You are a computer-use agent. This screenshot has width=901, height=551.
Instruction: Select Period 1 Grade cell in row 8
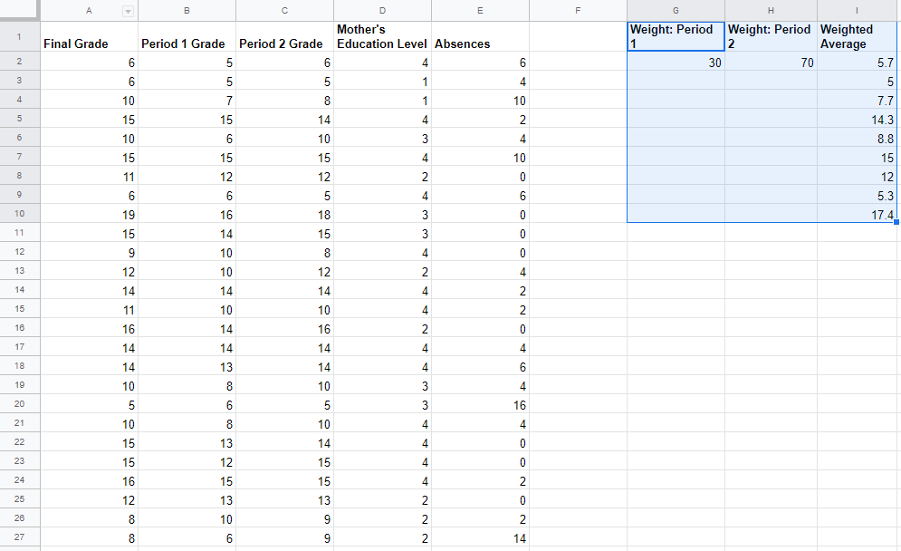pyautogui.click(x=187, y=176)
